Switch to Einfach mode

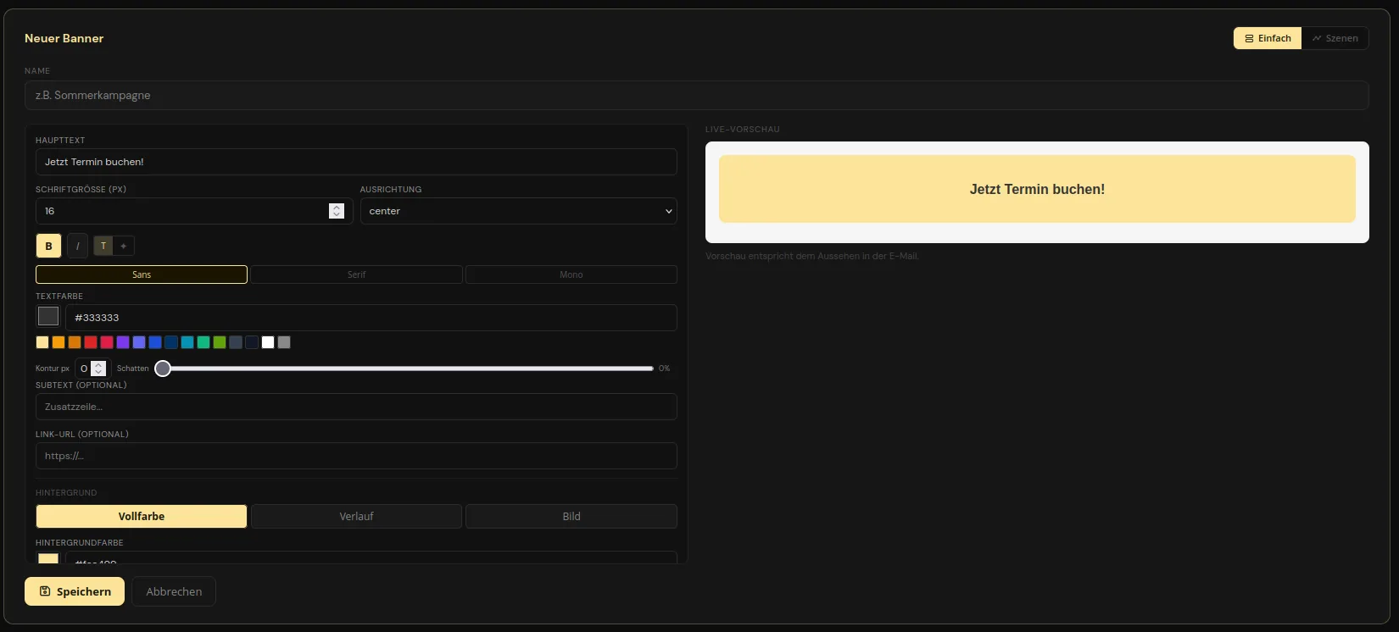point(1268,38)
